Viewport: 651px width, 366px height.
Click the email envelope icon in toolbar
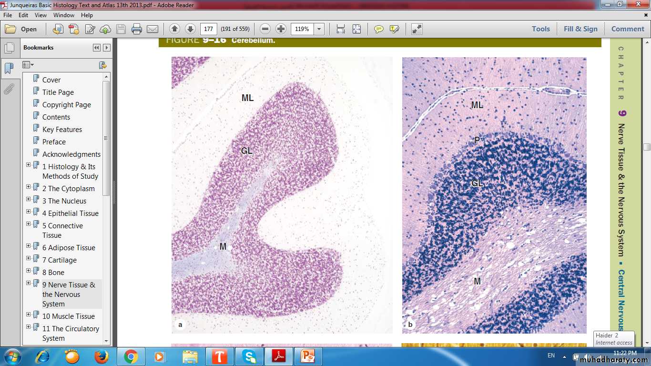coord(153,29)
